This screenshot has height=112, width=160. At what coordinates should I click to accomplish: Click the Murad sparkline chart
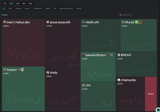coord(139,43)
